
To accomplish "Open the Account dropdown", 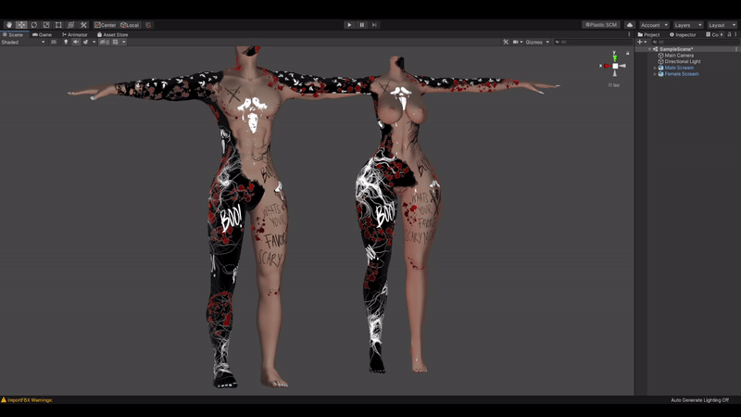I will 654,25.
